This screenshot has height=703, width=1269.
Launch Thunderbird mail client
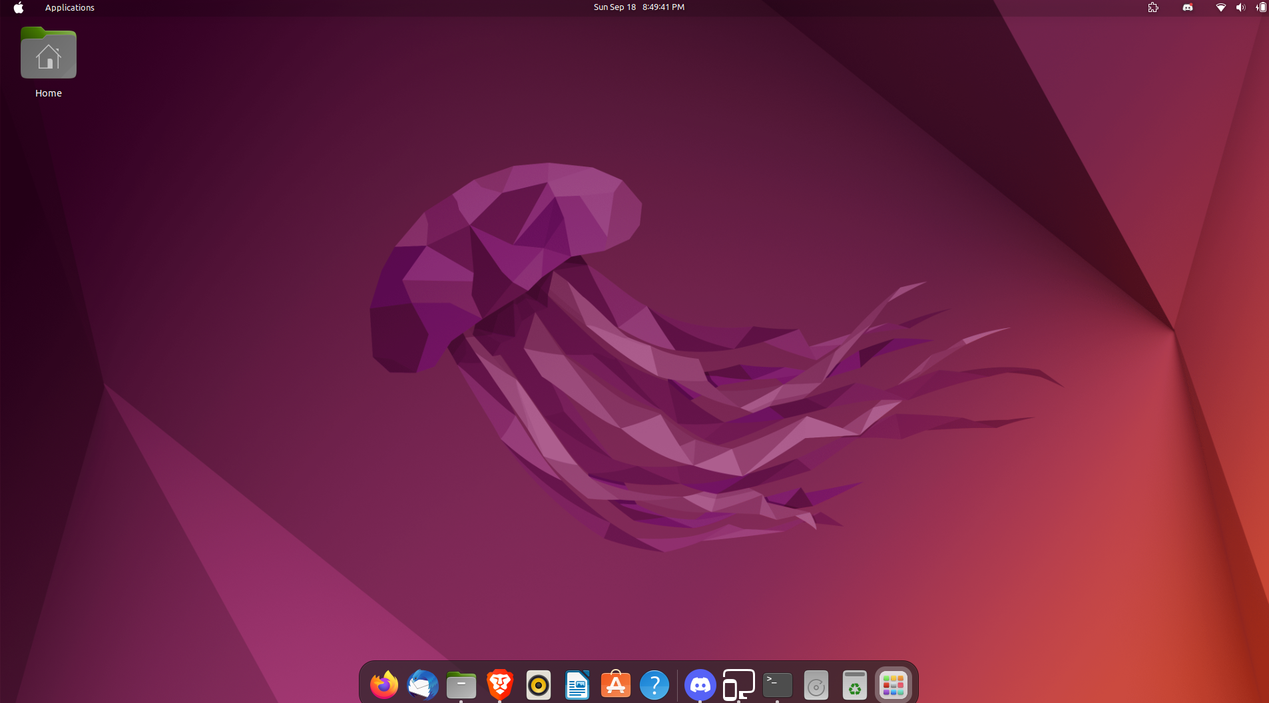(x=422, y=684)
